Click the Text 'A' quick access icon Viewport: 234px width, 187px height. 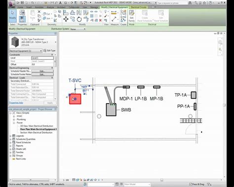[60, 3]
